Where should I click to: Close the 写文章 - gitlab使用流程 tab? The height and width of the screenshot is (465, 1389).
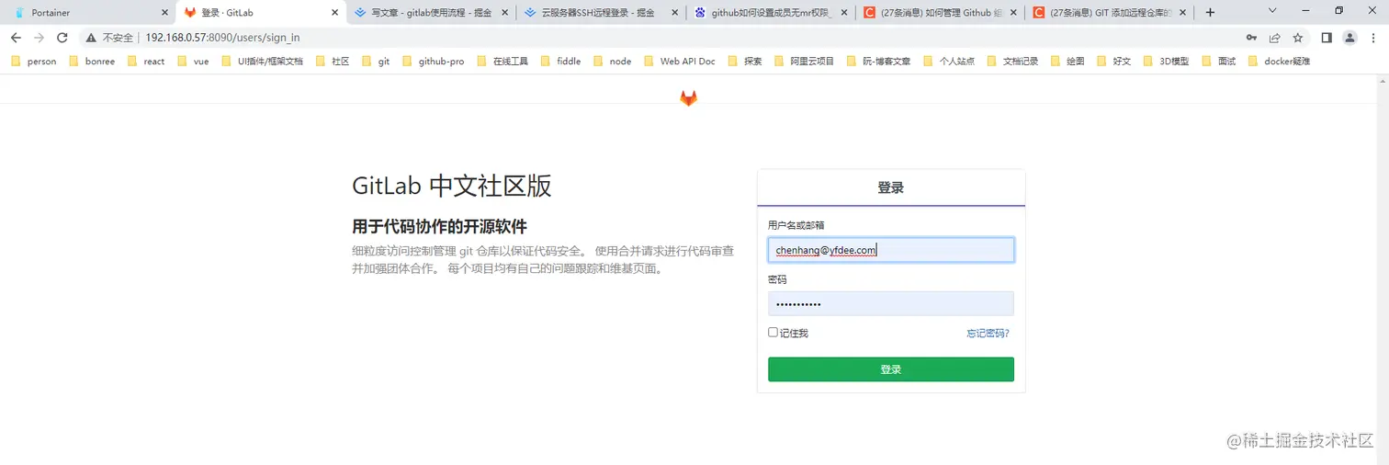point(504,13)
